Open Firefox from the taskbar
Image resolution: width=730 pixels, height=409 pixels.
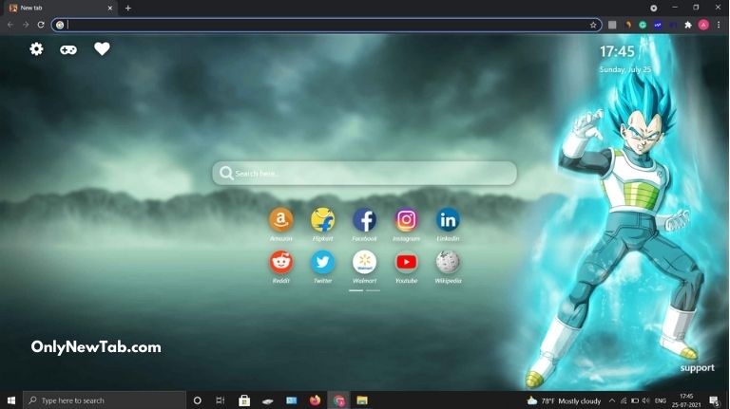pos(316,400)
